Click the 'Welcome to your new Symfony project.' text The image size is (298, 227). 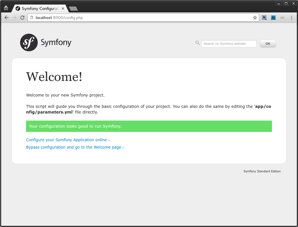[65, 95]
